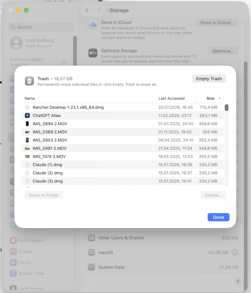This screenshot has width=251, height=293.
Task: Select the Claude (2).dmg file
Action: pos(123,173)
